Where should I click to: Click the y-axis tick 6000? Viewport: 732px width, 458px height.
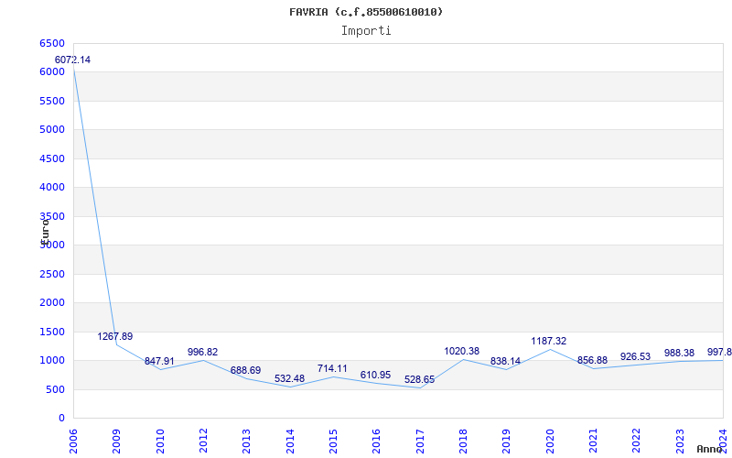click(52, 72)
